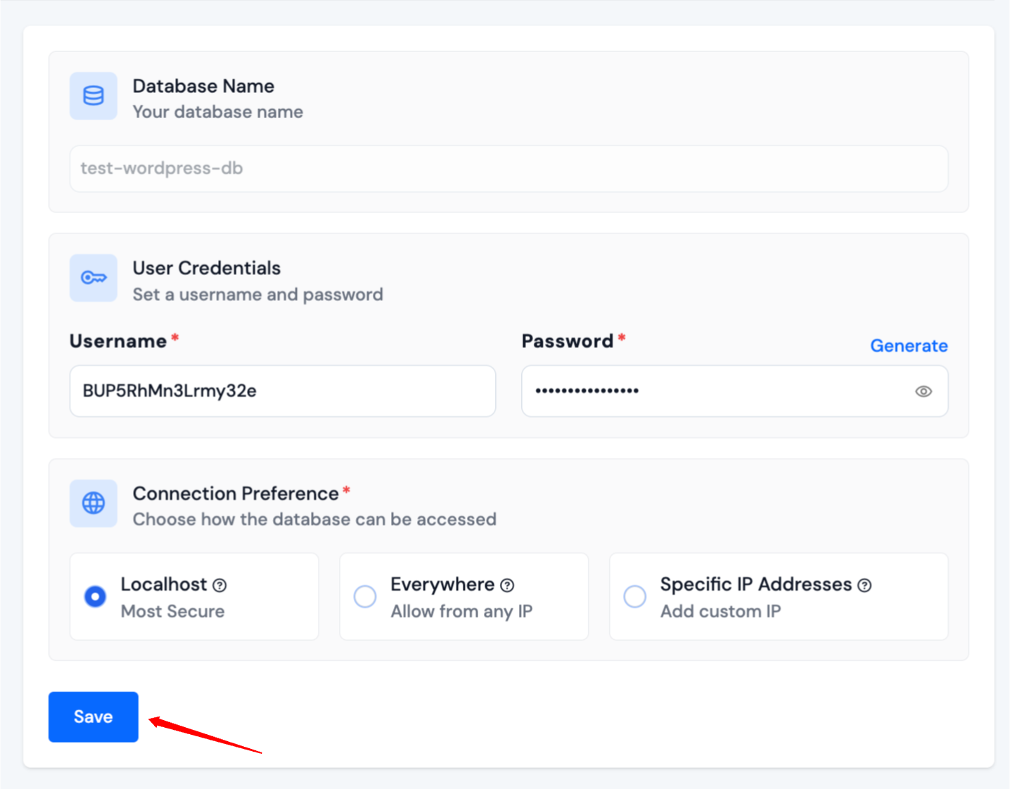Open the Specific IP Addresses help icon
1010x789 pixels.
tap(864, 585)
